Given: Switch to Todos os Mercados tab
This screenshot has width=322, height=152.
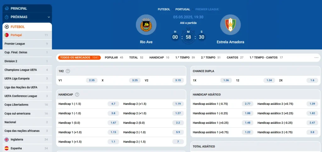Looking at the screenshot, I should 79,58.
